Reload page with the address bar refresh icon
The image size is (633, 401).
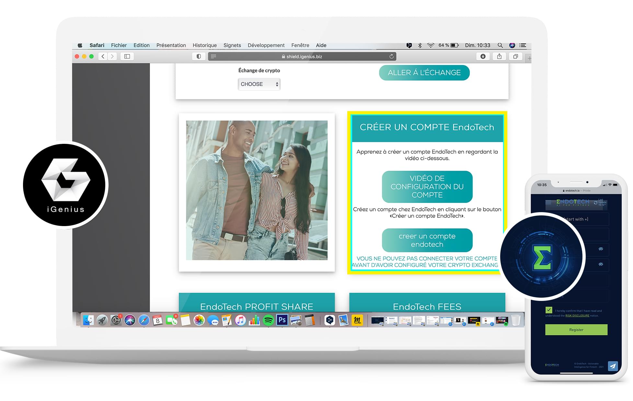[x=391, y=56]
